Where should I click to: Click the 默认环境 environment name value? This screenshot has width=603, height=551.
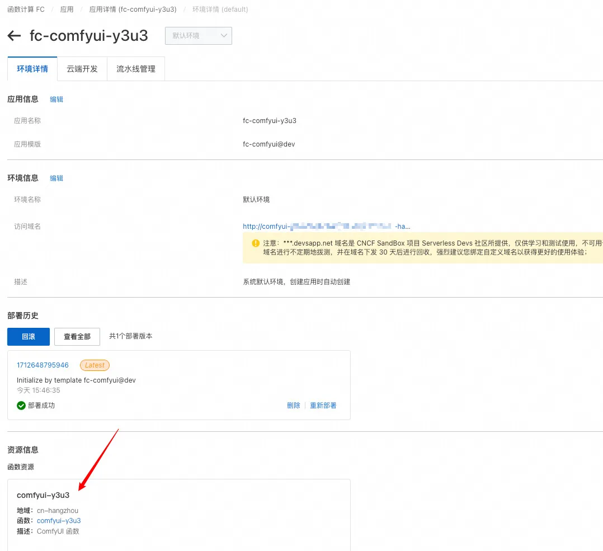point(256,200)
